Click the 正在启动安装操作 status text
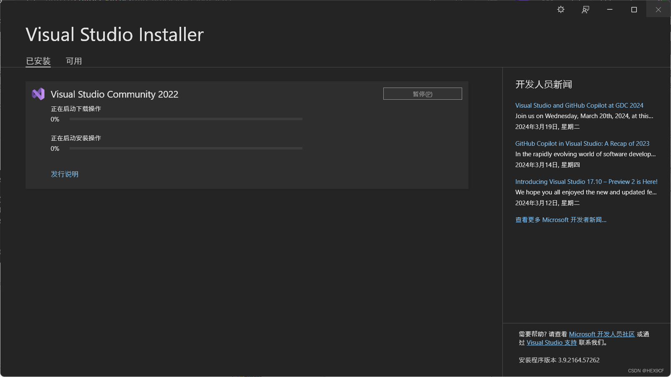Screen dimensions: 671x377 [76, 138]
